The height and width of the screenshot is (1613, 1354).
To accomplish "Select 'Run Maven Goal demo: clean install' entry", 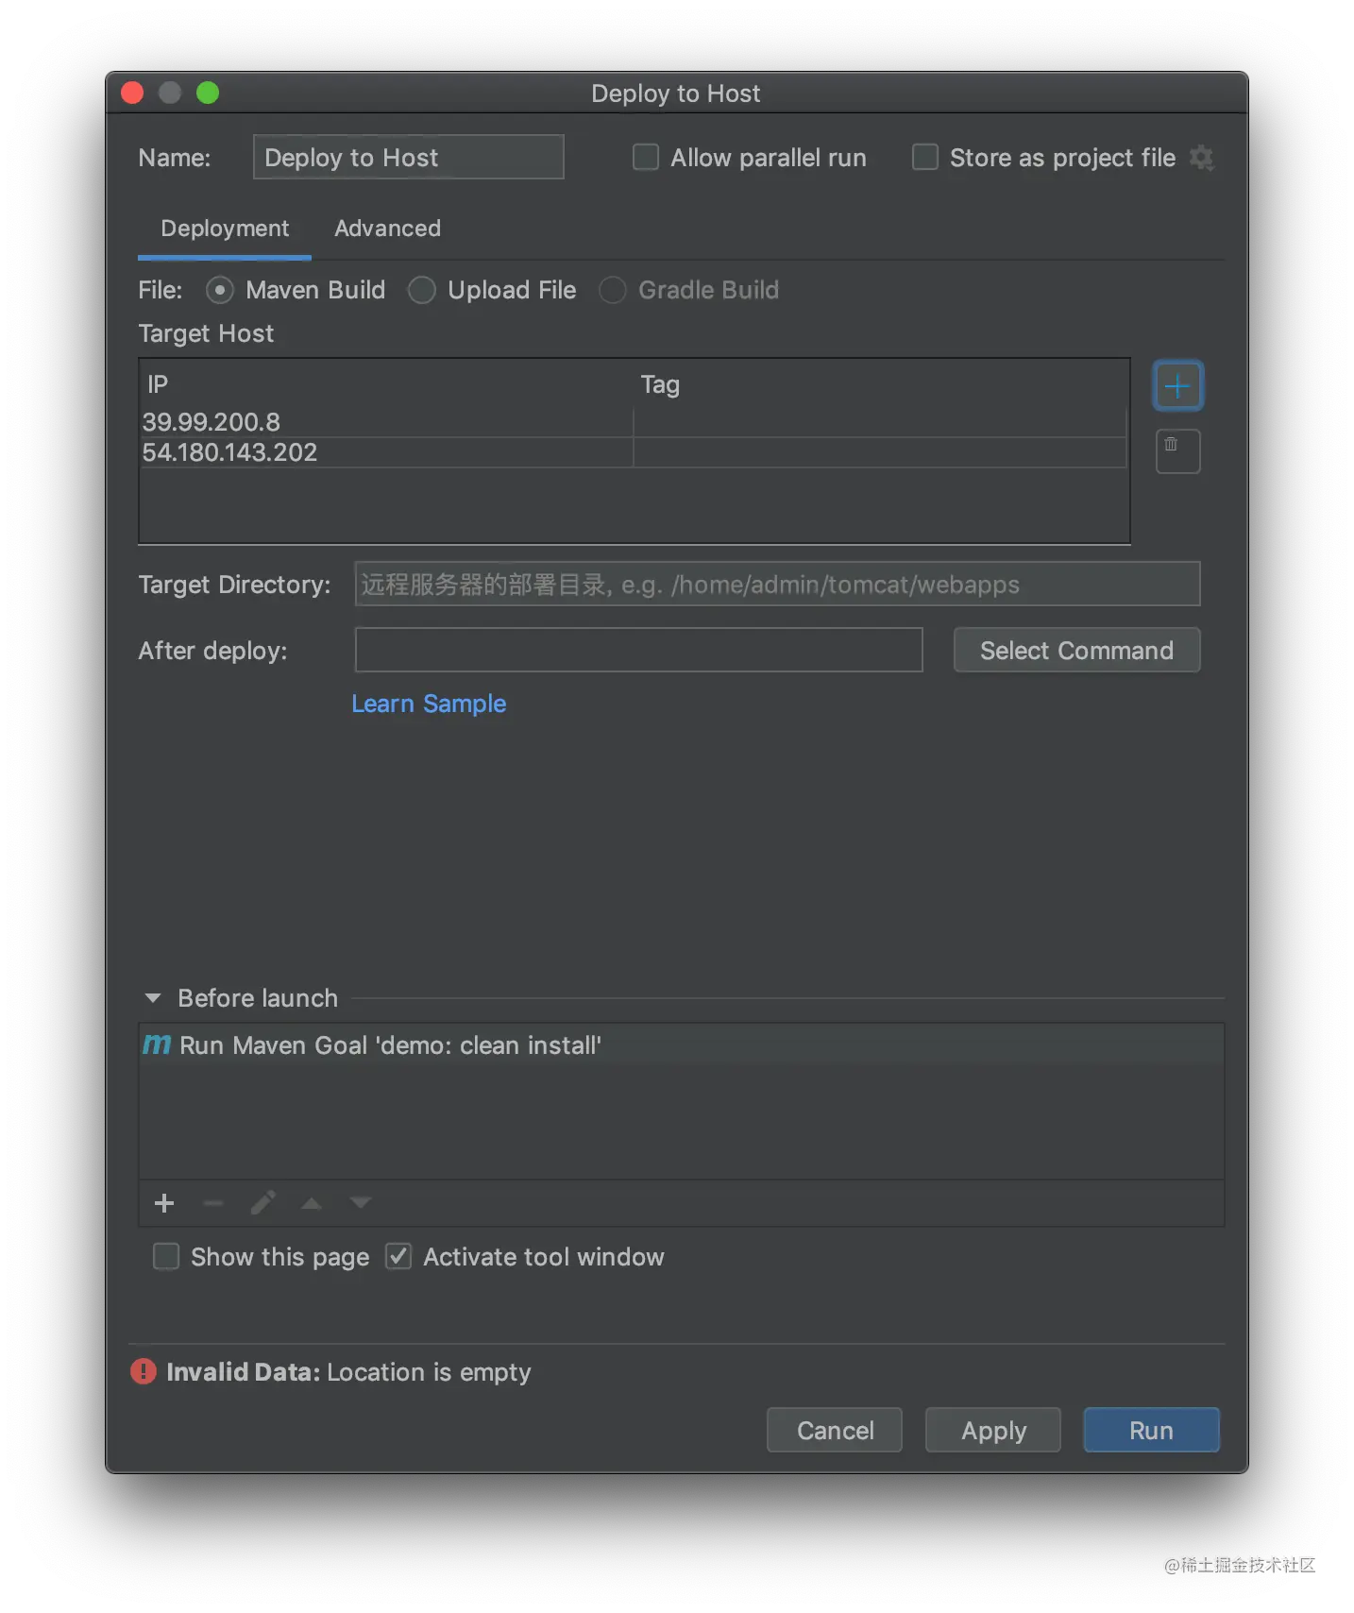I will (681, 1045).
